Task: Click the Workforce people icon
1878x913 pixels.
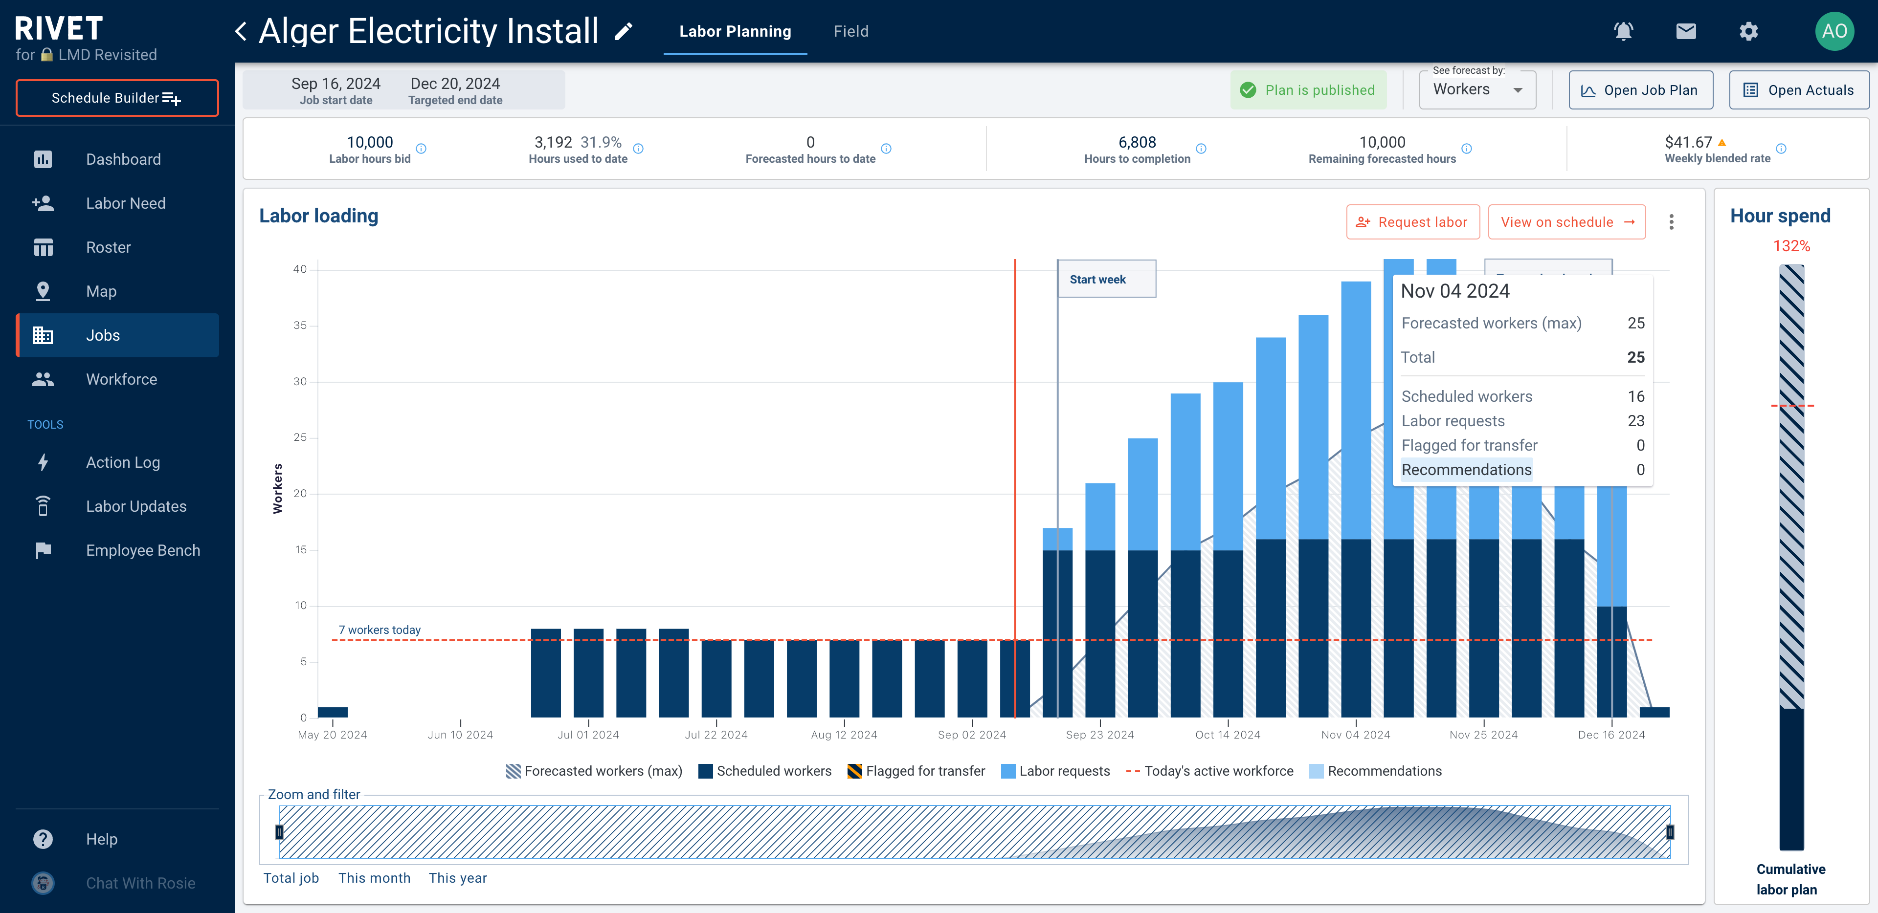Action: (43, 380)
